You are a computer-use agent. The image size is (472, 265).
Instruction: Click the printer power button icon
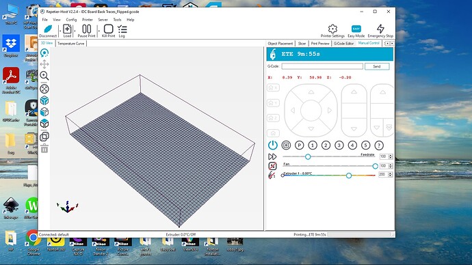pos(272,145)
